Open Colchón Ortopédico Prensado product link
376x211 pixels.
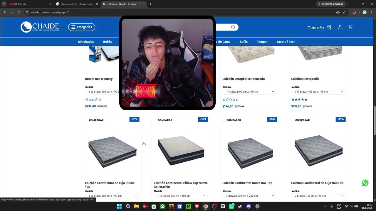[244, 79]
